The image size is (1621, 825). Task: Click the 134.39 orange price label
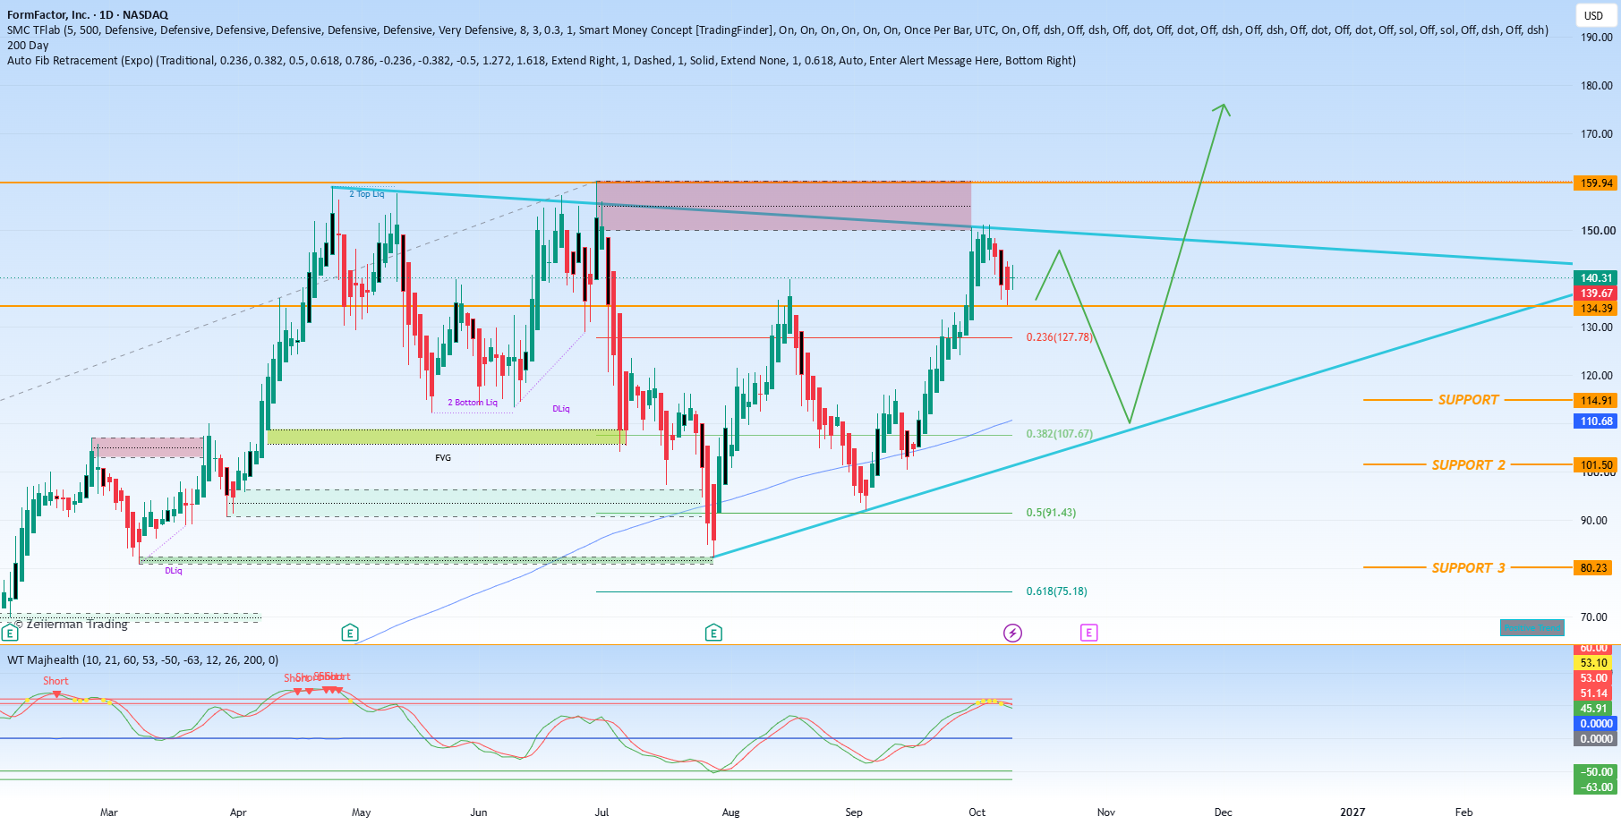pyautogui.click(x=1596, y=308)
